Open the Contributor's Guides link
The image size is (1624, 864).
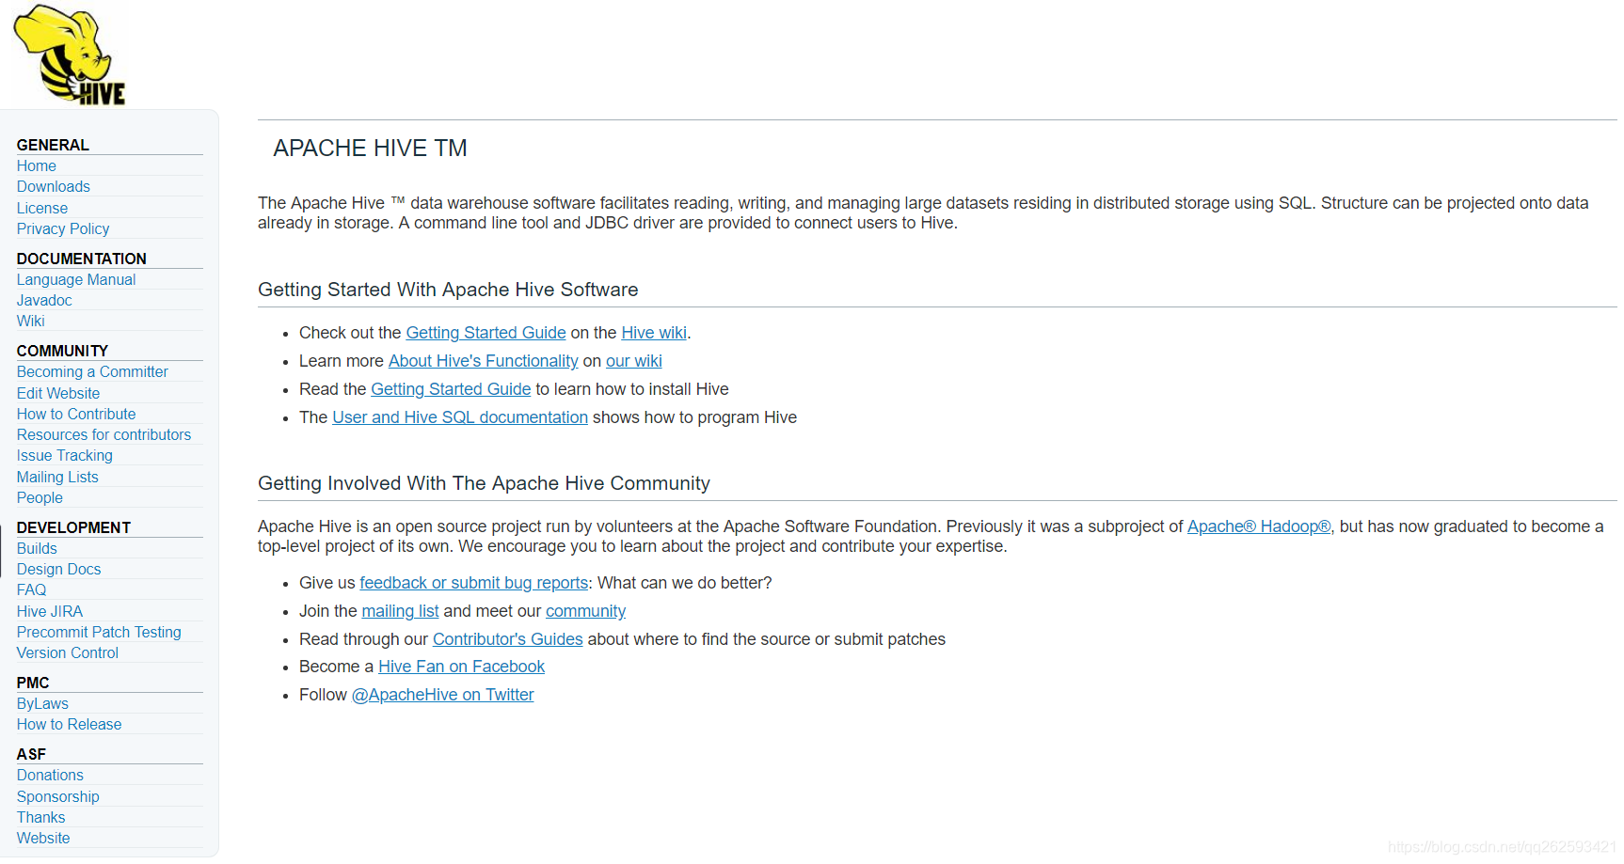pos(508,639)
